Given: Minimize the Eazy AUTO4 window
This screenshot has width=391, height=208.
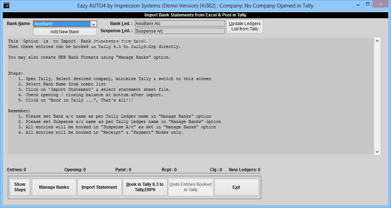Looking at the screenshot, I should (358, 4).
